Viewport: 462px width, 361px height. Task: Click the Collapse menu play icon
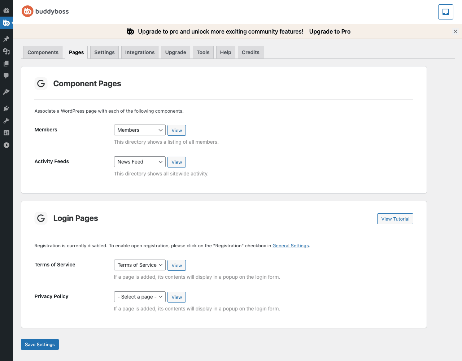[x=6, y=145]
